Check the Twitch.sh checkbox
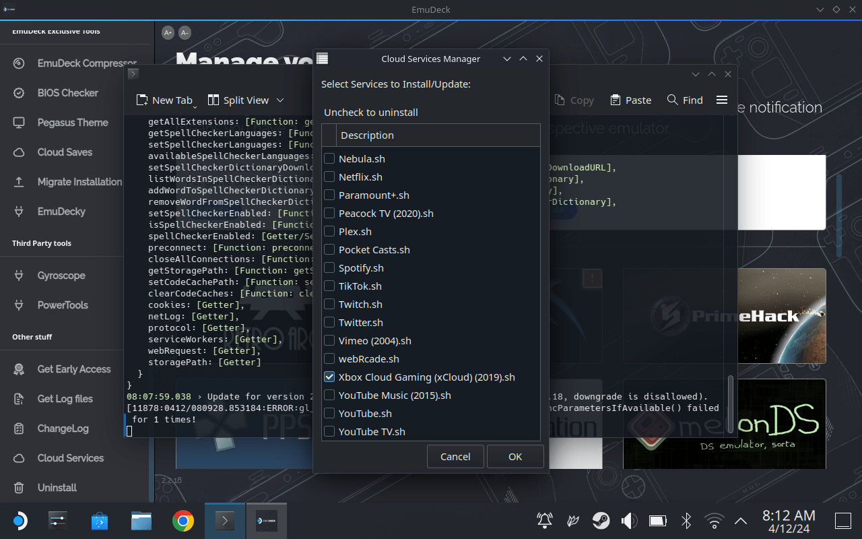 tap(329, 304)
